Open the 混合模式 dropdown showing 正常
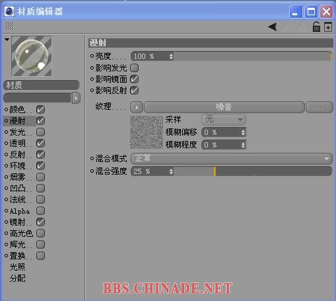This screenshot has height=301, width=336. (x=231, y=159)
